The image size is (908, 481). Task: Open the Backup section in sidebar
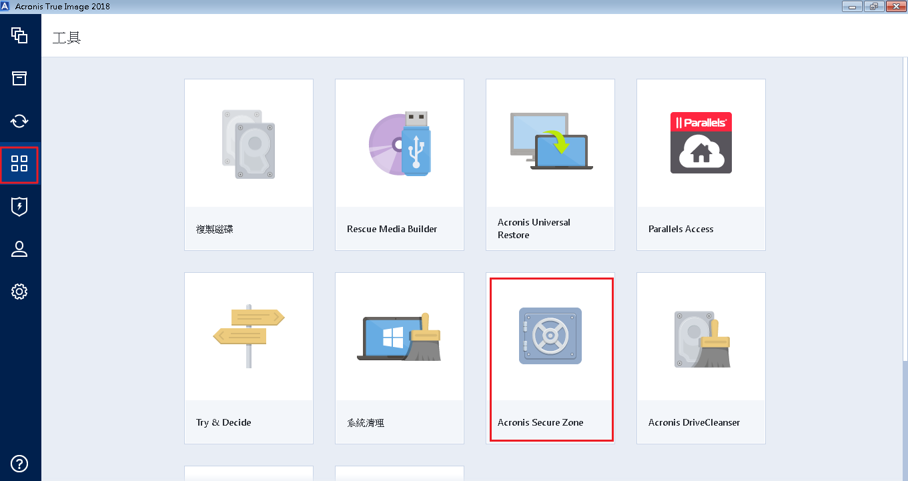pos(19,35)
